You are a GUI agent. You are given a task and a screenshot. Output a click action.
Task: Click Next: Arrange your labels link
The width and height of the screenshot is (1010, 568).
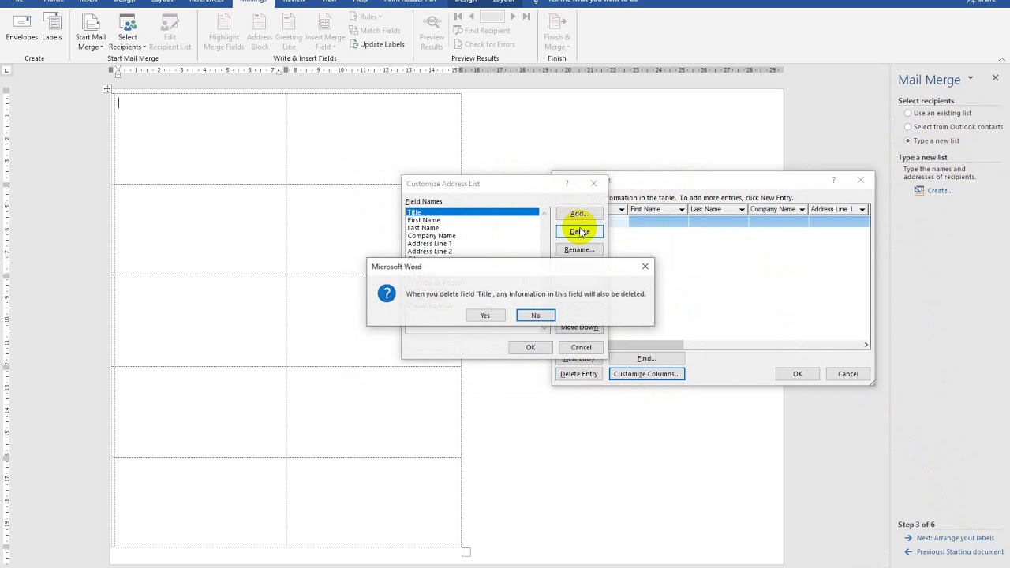coord(955,538)
